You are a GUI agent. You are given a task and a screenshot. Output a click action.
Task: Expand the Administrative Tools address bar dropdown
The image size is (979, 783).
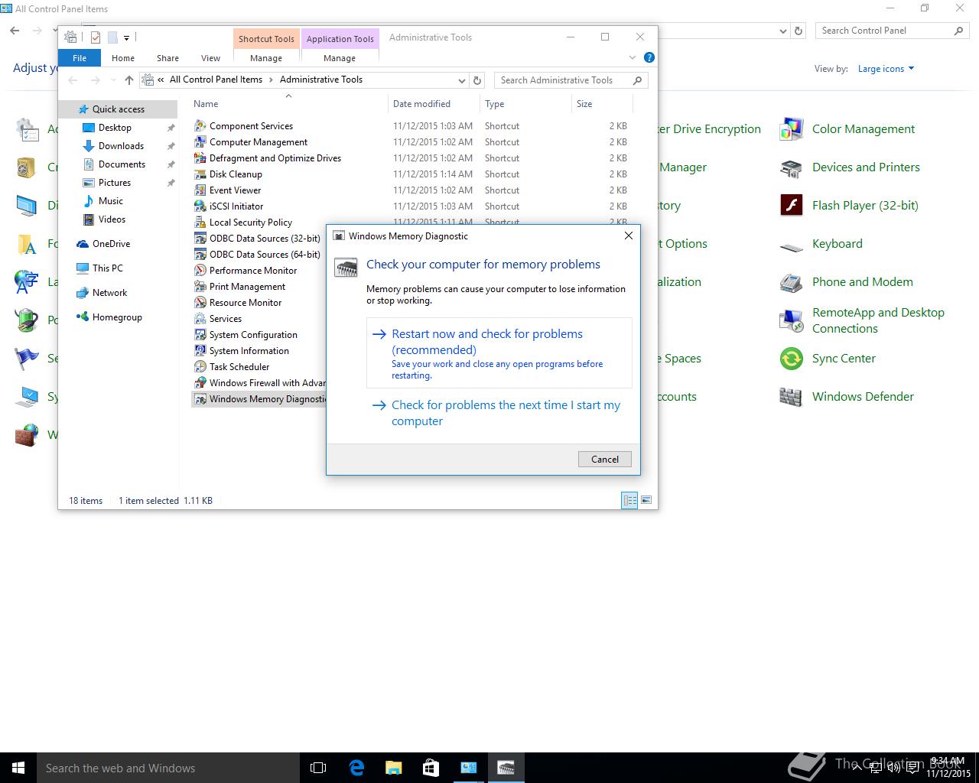[461, 80]
